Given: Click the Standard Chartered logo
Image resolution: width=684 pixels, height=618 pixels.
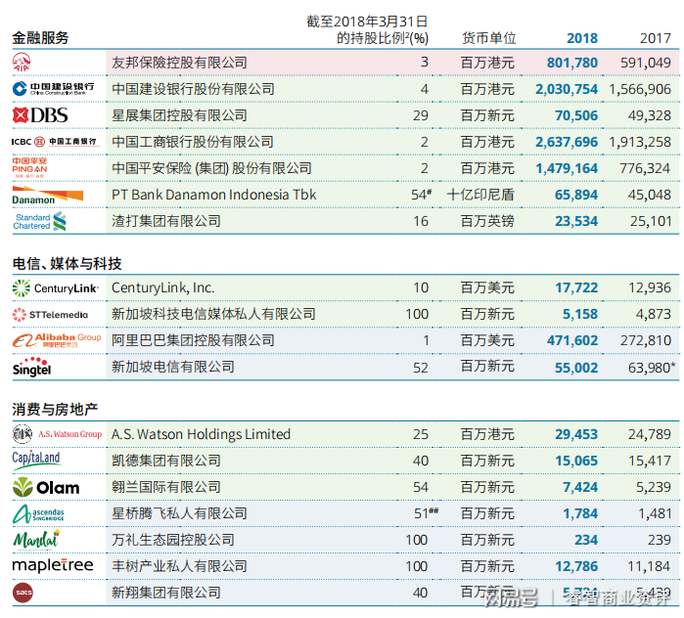Looking at the screenshot, I should (x=40, y=221).
